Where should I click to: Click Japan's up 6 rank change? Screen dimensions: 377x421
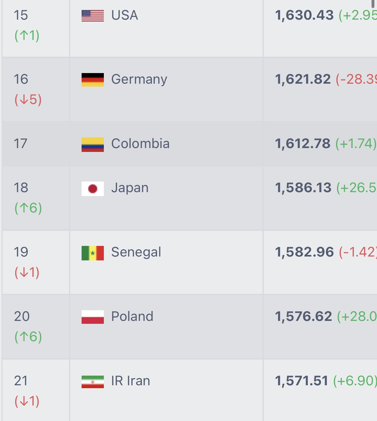point(28,208)
